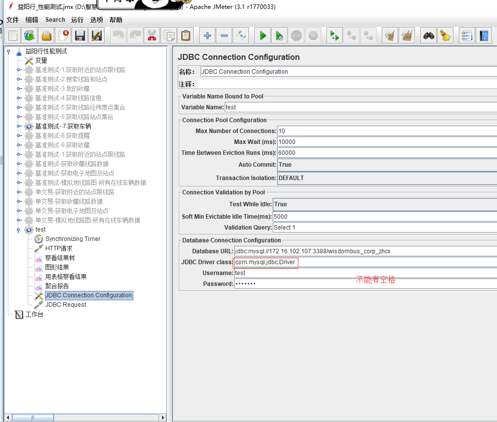The height and width of the screenshot is (422, 497).
Task: Open the Function Helper list icon
Action: (x=467, y=36)
